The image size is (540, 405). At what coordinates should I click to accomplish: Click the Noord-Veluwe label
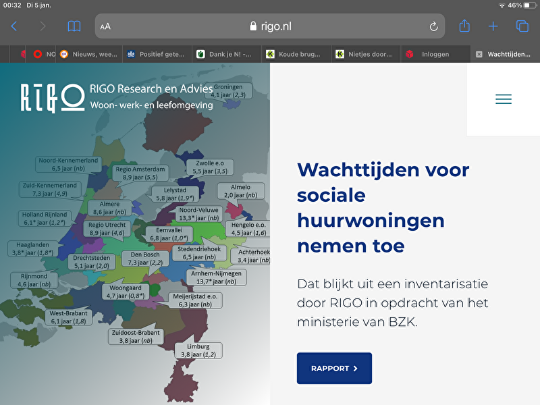[198, 213]
